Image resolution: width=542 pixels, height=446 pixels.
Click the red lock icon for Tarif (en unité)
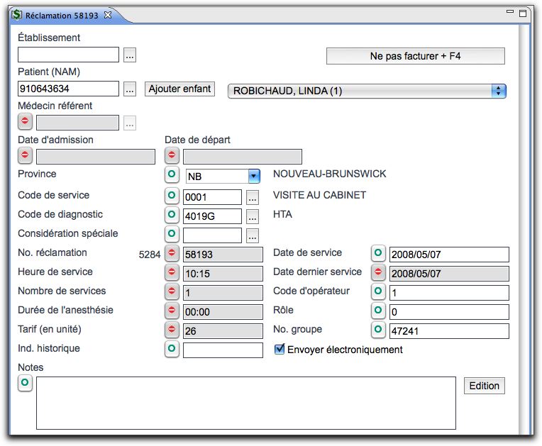(172, 330)
